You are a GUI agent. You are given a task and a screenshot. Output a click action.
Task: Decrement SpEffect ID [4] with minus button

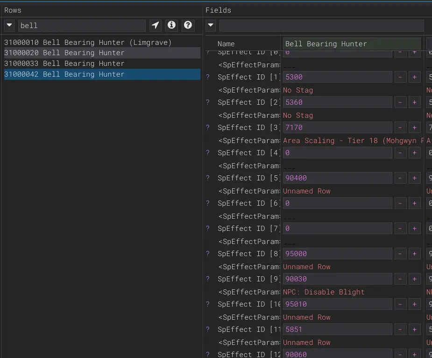pyautogui.click(x=400, y=153)
